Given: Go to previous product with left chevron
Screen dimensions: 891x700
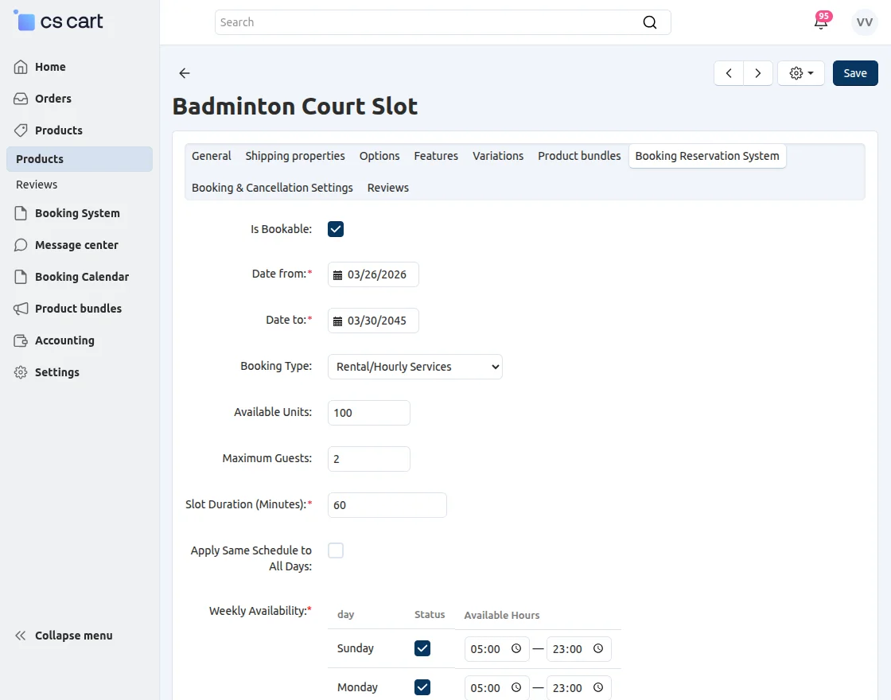Looking at the screenshot, I should click(x=729, y=73).
